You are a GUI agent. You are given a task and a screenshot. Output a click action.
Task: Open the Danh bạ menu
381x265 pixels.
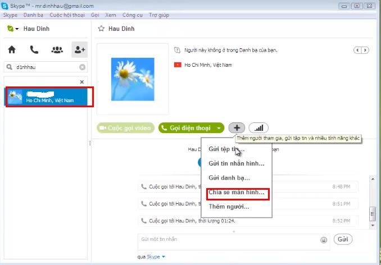[x=33, y=15]
